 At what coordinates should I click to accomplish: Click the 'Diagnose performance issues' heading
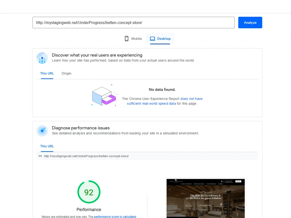[x=81, y=128]
